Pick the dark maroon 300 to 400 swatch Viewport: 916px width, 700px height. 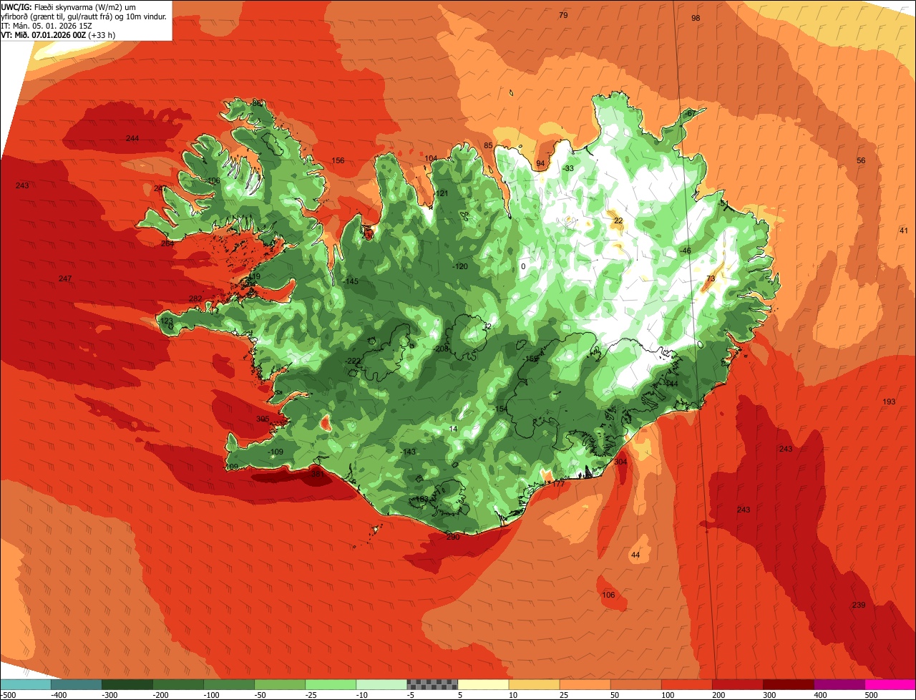(x=788, y=684)
